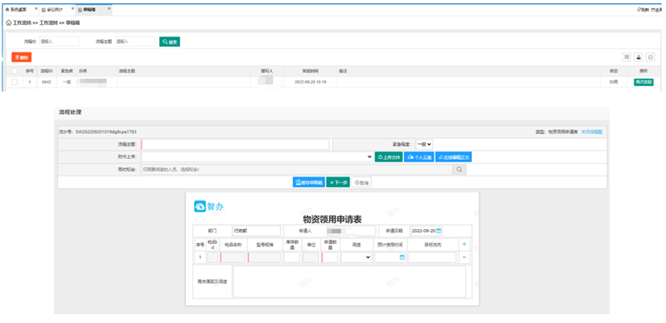Click the print icon above the draft table
The width and height of the screenshot is (666, 323).
coord(639,57)
